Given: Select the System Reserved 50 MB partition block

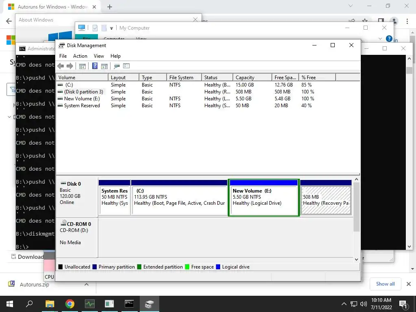Looking at the screenshot, I should (114, 197).
